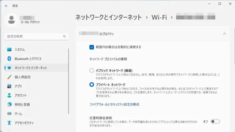Click the アクセシビリティ figure icon

tap(9, 123)
